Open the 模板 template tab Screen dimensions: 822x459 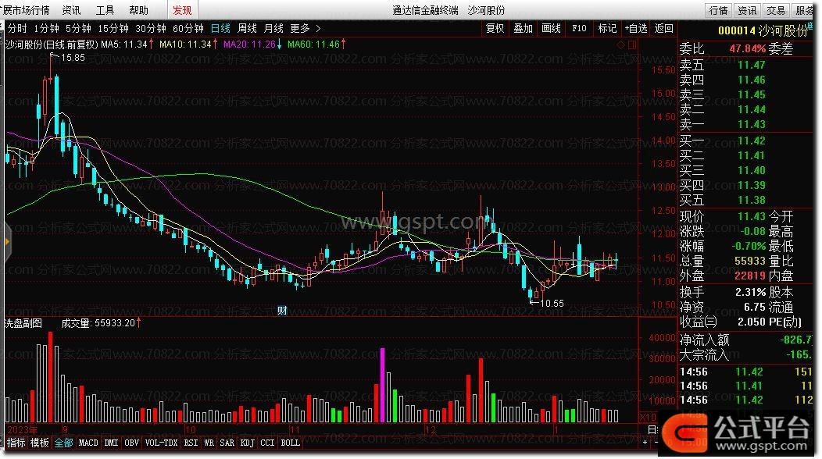[x=39, y=443]
